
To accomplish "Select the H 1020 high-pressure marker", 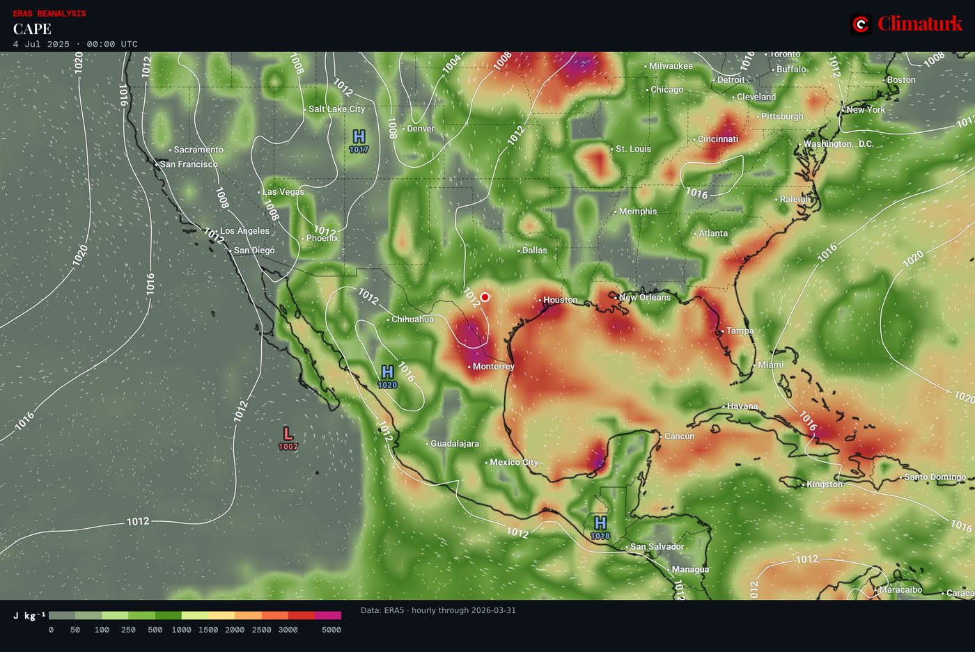I will [387, 376].
